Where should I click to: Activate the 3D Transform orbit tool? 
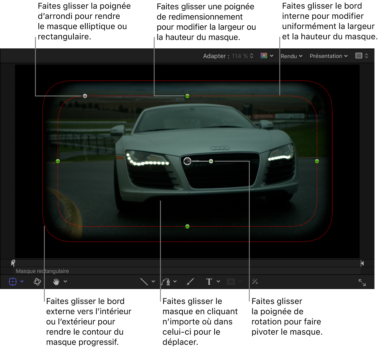[x=37, y=282]
